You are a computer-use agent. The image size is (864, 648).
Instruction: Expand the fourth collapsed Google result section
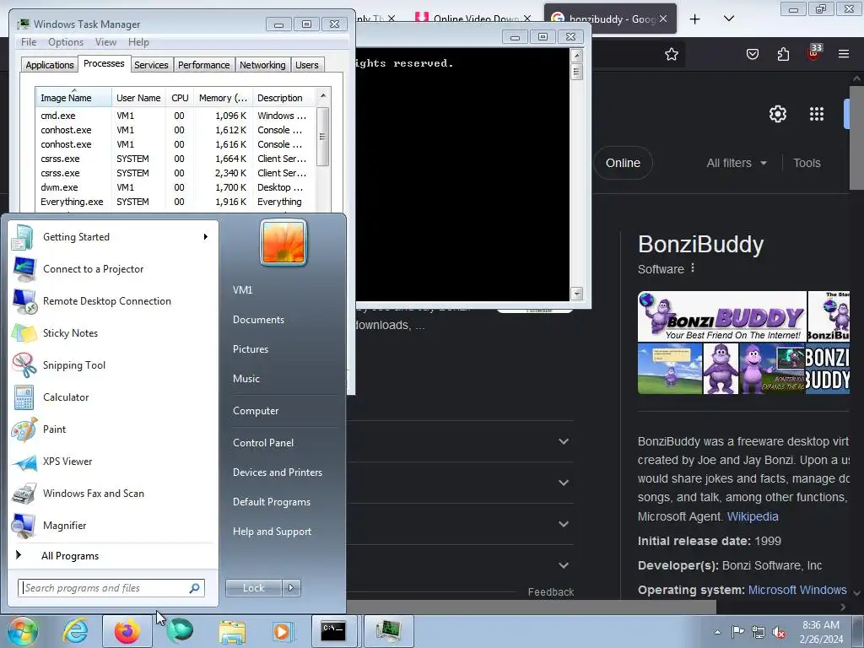point(564,565)
